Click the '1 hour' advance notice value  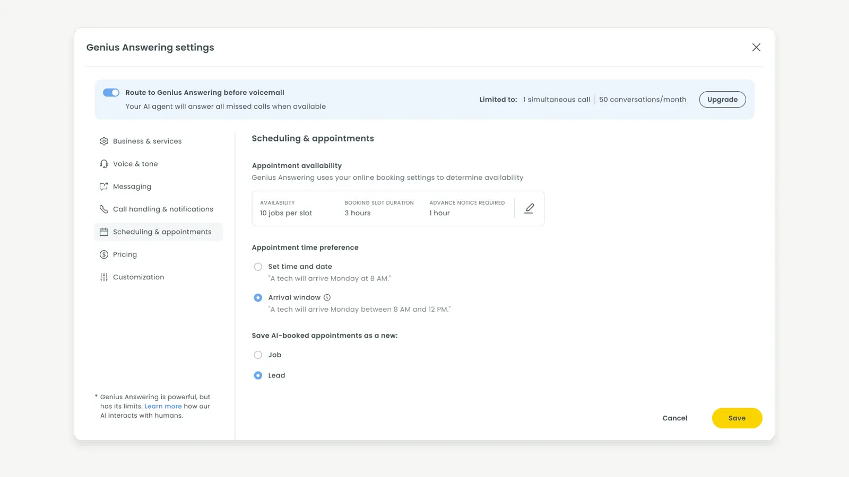439,213
